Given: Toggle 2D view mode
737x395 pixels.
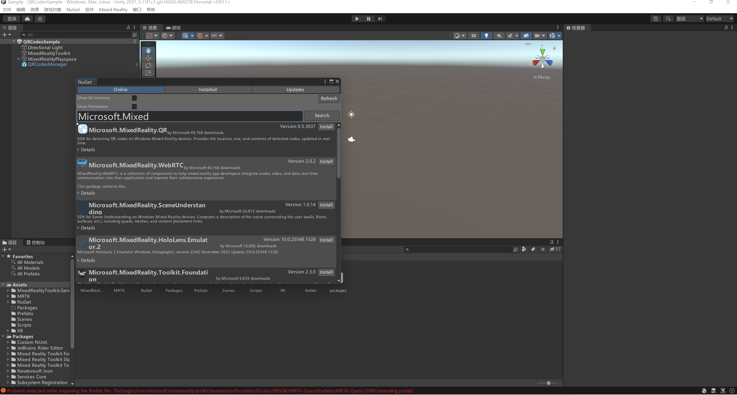Looking at the screenshot, I should coord(473,36).
